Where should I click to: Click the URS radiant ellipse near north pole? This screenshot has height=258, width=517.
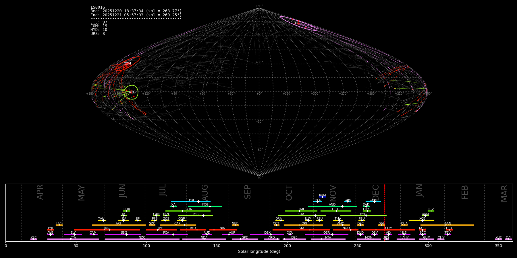[298, 24]
